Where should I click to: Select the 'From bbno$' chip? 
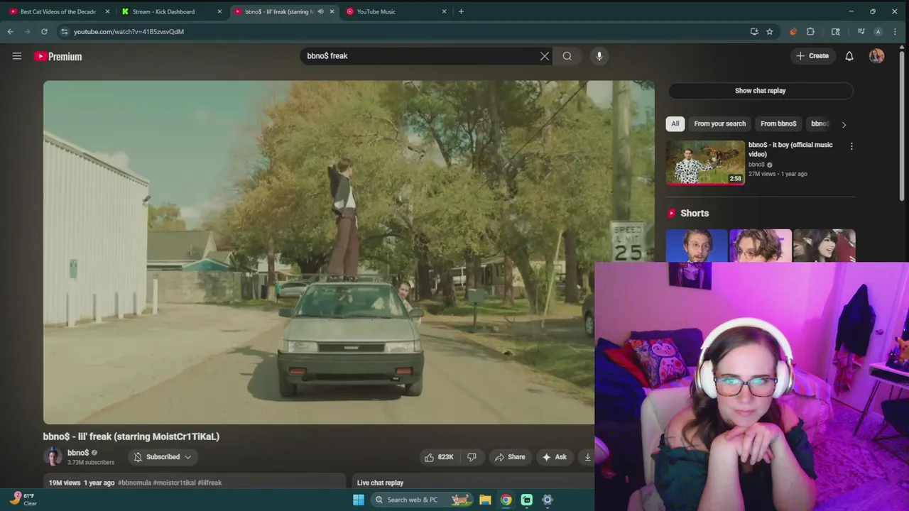pos(778,123)
